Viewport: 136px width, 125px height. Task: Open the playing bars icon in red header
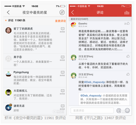point(127,13)
